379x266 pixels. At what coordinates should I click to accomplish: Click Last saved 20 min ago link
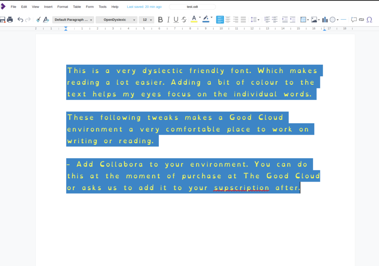click(144, 7)
